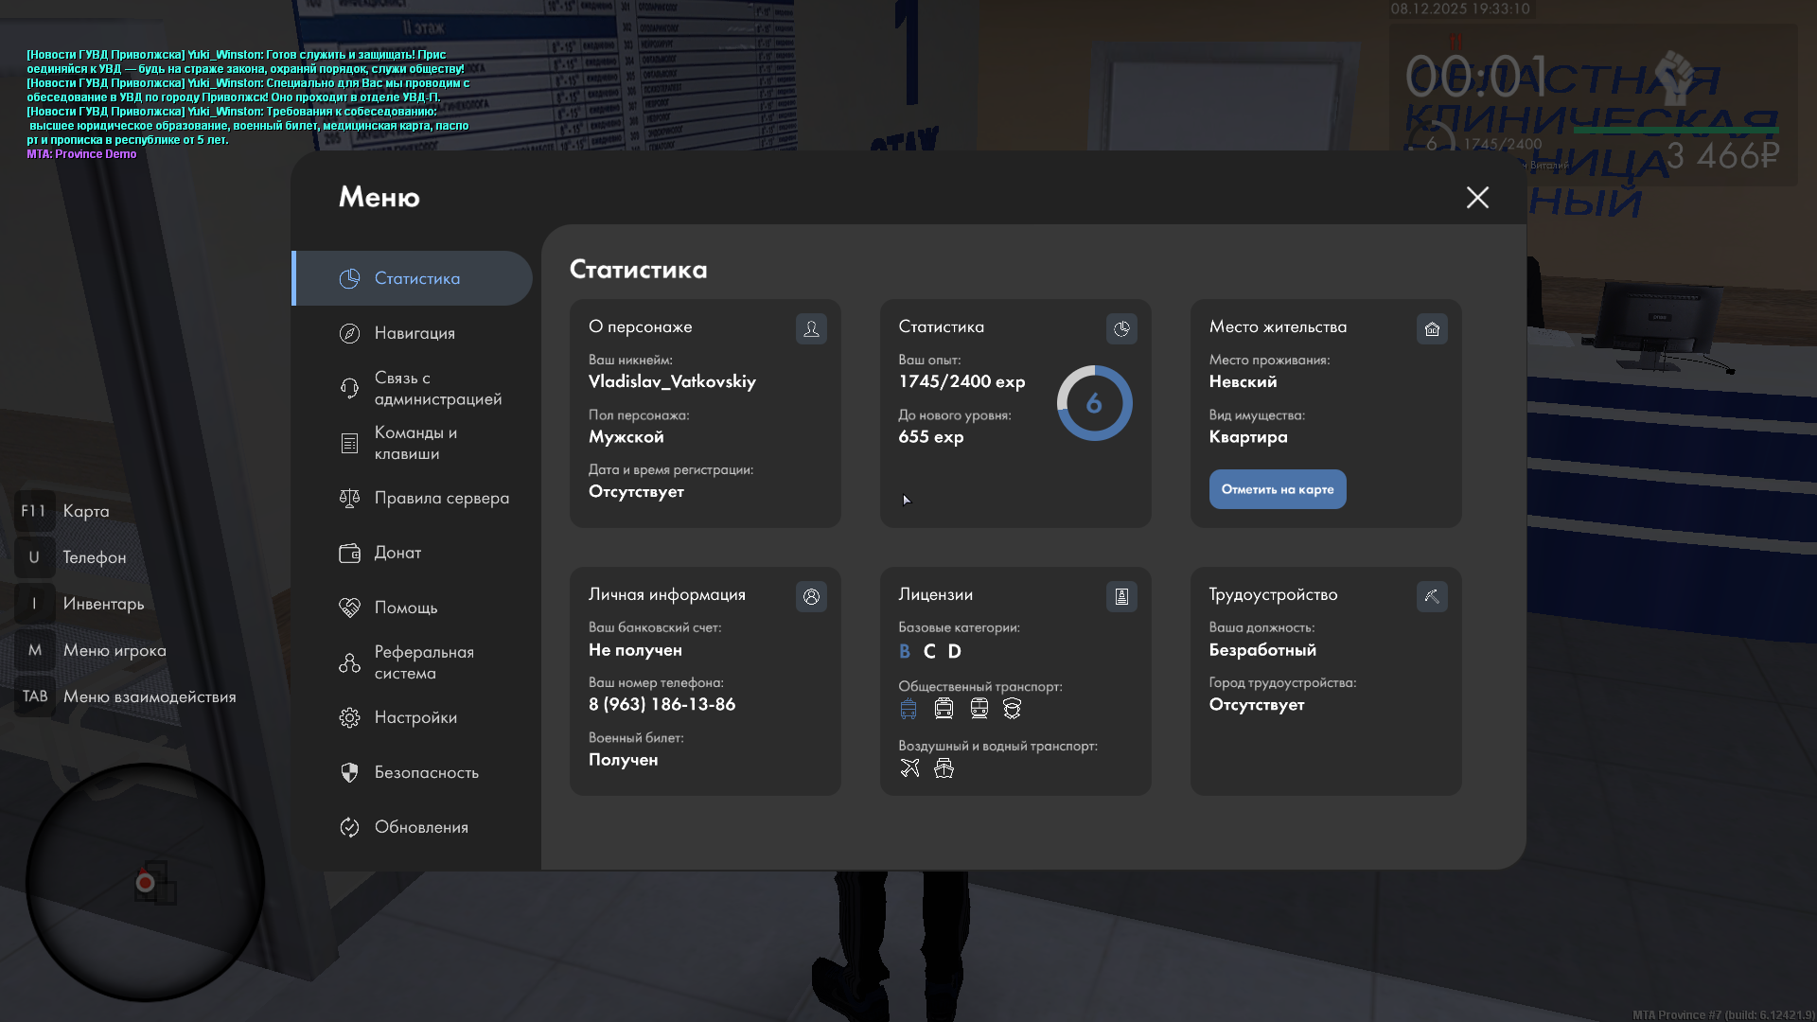This screenshot has width=1817, height=1022.
Task: Click the license document icon in Лицензии card
Action: coord(1121,596)
